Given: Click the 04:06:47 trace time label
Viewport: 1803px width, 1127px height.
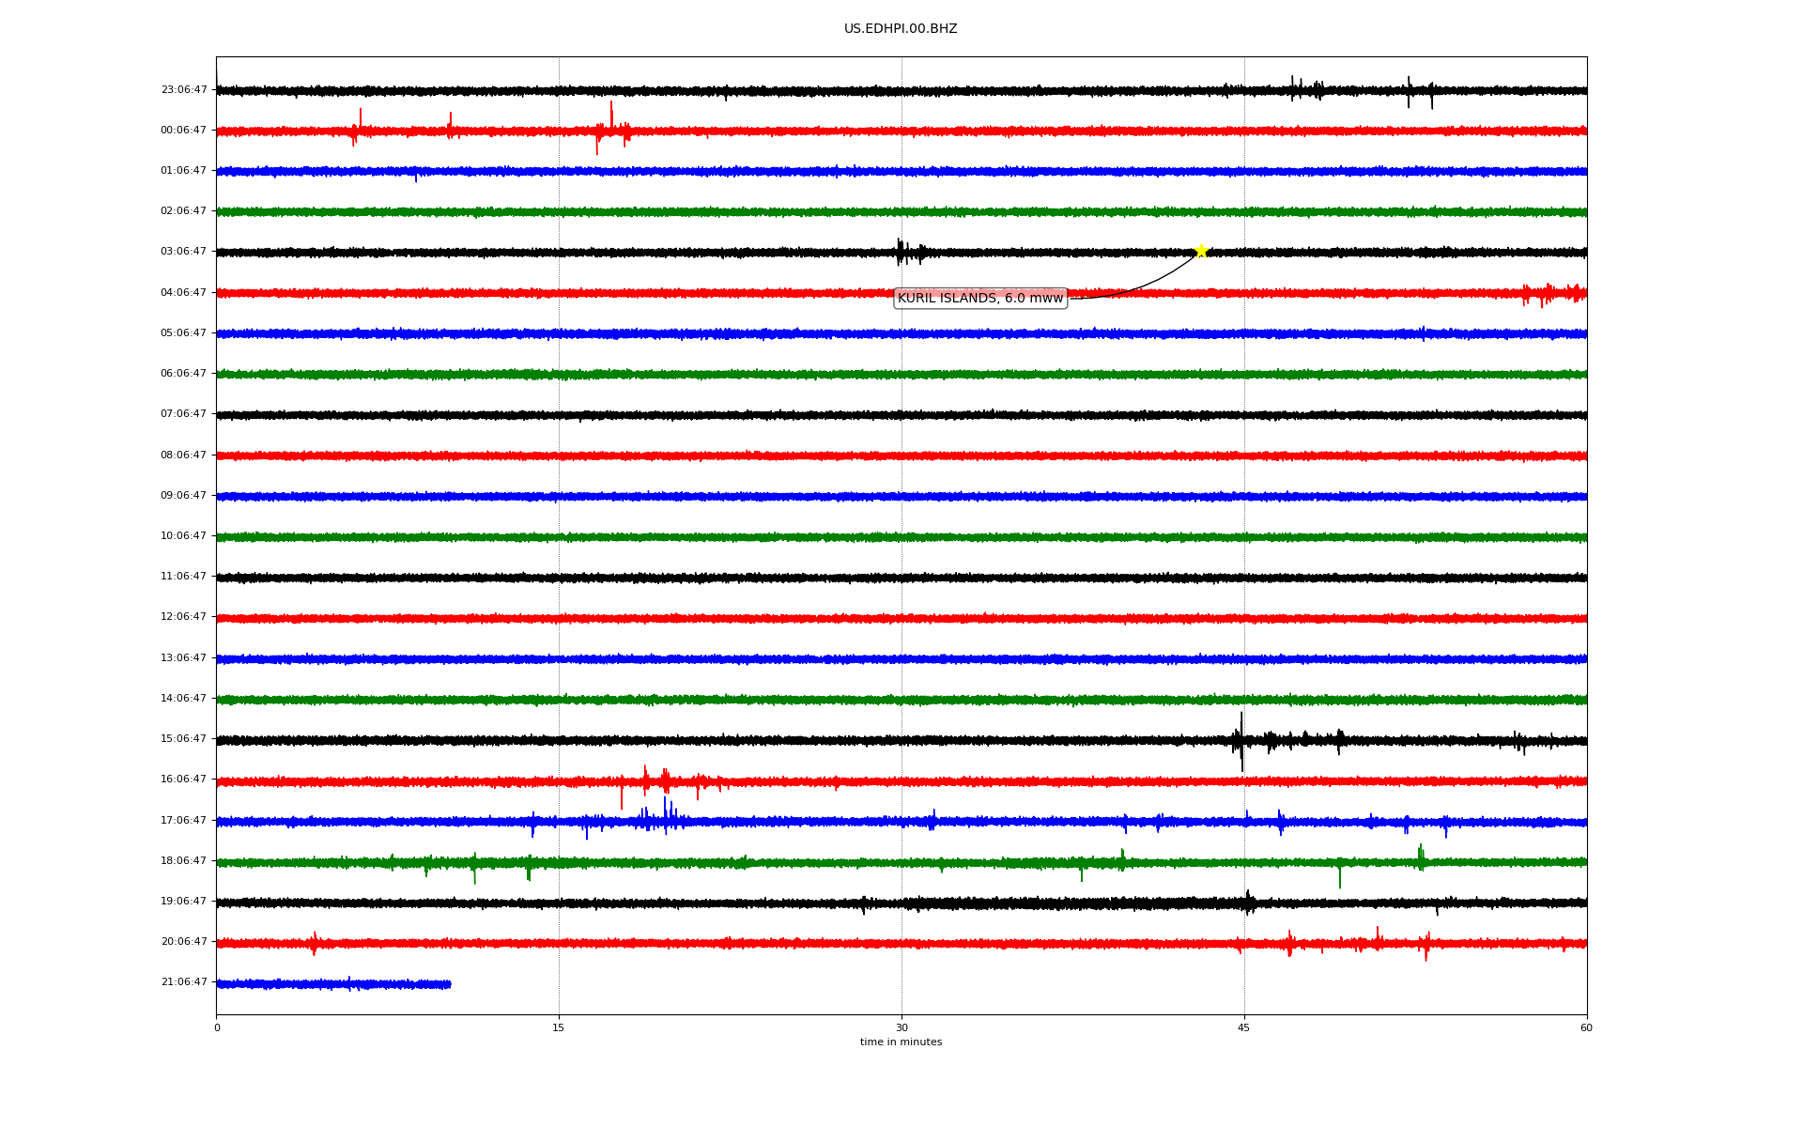Looking at the screenshot, I should [x=184, y=293].
